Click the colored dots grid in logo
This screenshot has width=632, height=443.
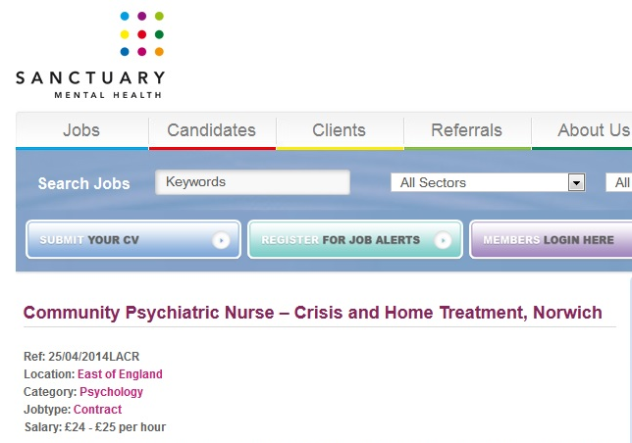[x=142, y=33]
